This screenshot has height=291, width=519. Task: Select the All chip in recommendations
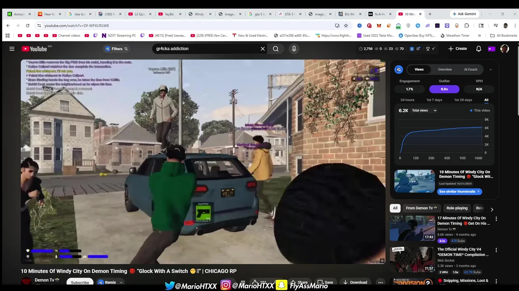[395, 208]
